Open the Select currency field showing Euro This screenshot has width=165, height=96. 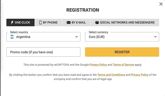[122, 37]
